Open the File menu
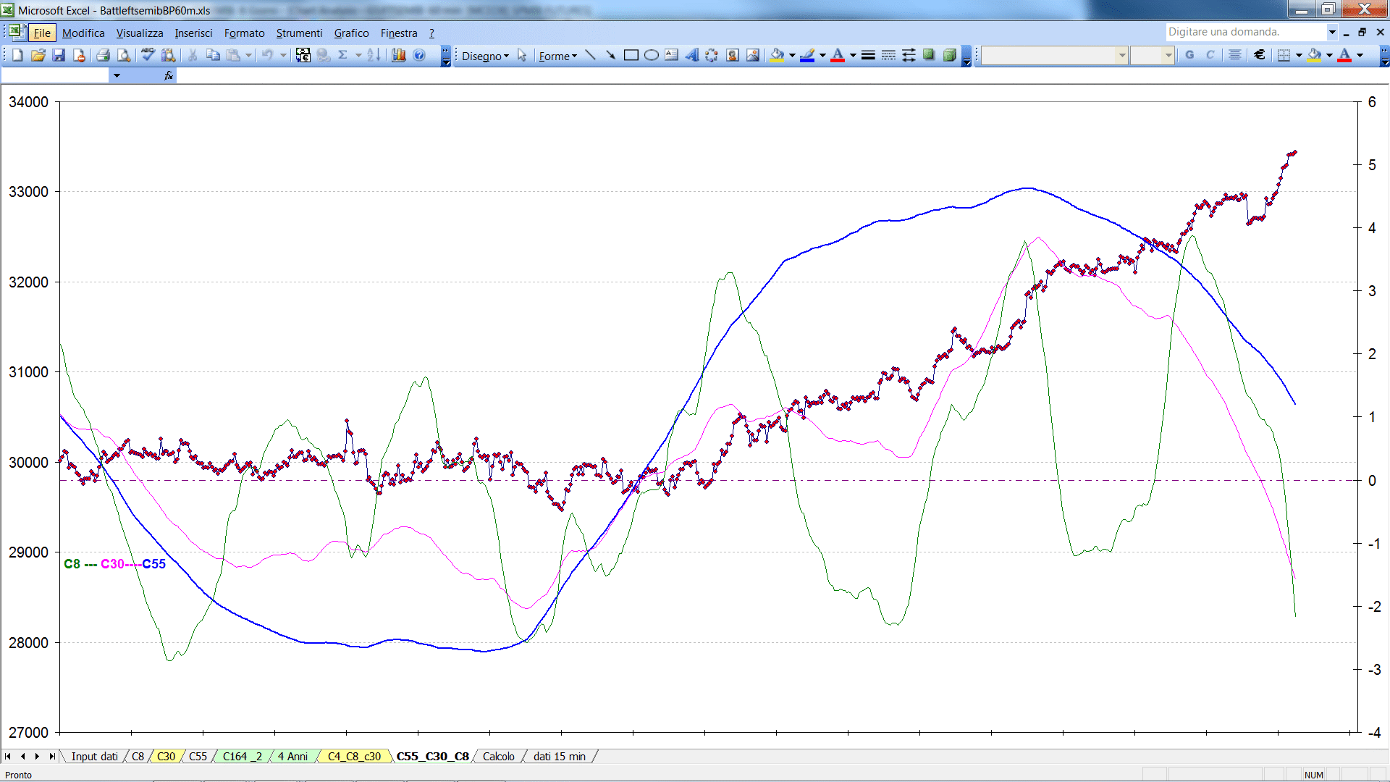 [x=42, y=33]
